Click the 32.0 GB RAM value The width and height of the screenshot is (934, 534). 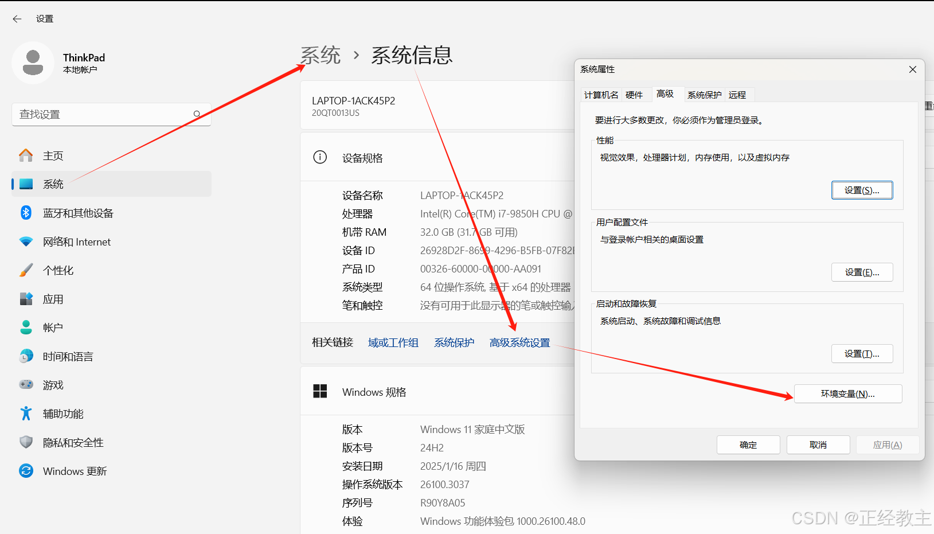[x=468, y=232]
